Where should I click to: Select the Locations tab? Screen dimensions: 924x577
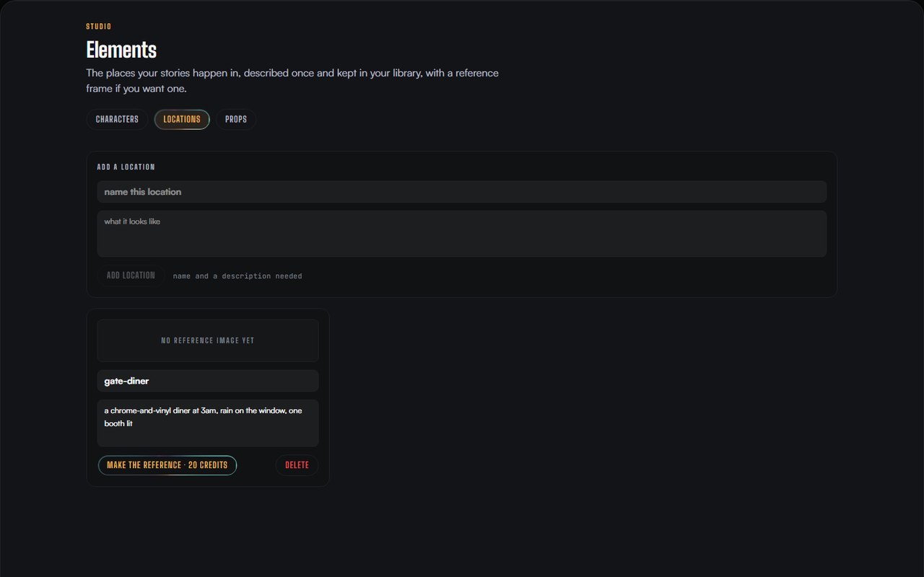(182, 120)
